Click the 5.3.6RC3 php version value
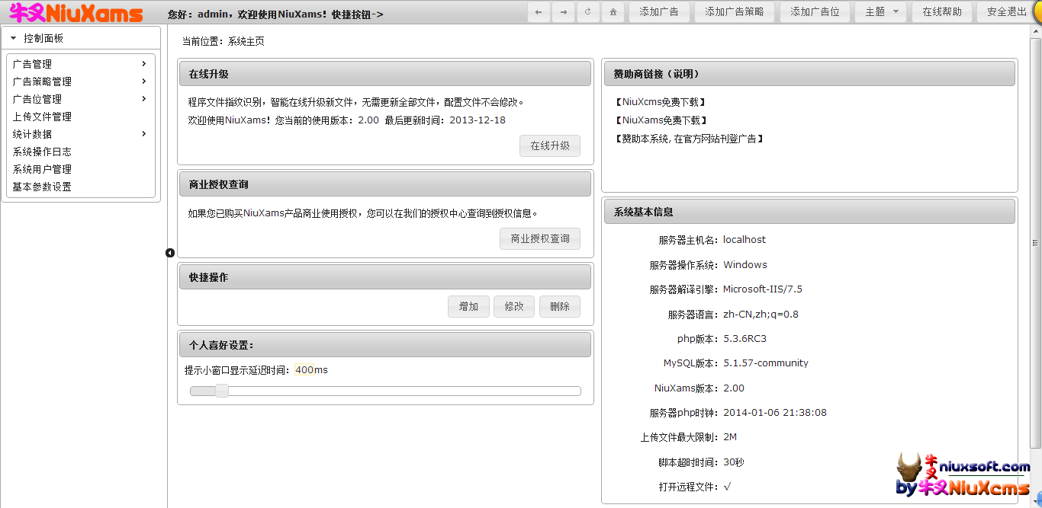The width and height of the screenshot is (1042, 508). (745, 339)
